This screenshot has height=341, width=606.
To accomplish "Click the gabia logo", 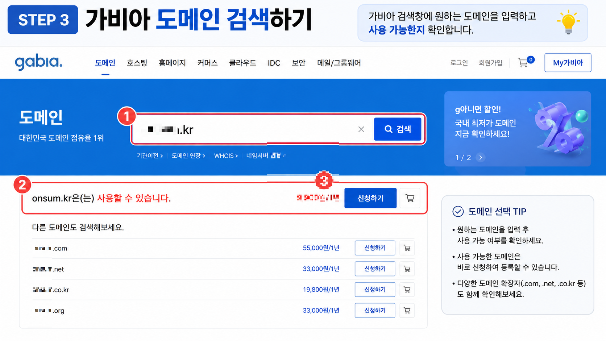I will click(39, 62).
